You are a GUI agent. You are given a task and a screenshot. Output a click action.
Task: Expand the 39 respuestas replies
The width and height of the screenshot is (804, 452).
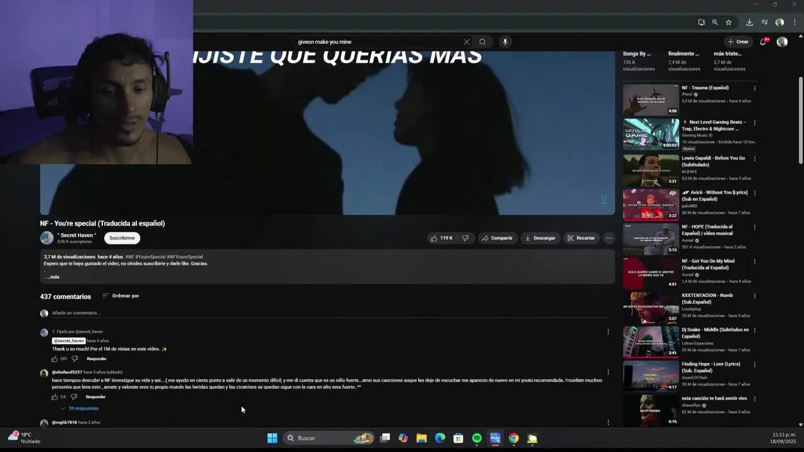pos(79,408)
